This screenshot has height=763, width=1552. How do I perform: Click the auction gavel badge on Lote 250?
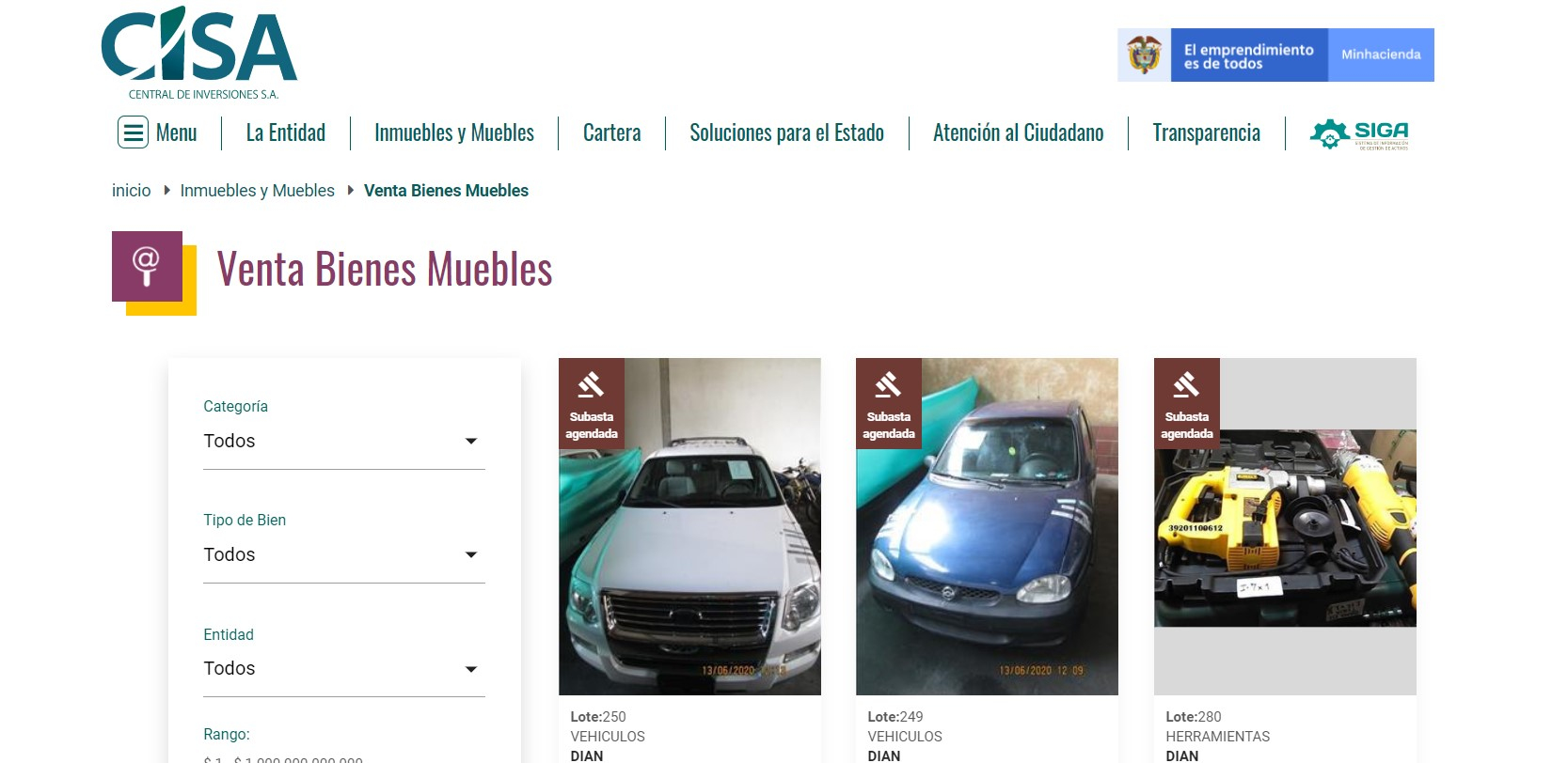[592, 403]
